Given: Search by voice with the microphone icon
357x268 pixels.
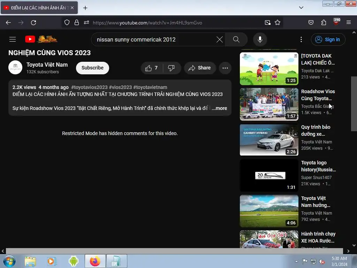Looking at the screenshot, I should pos(260,39).
